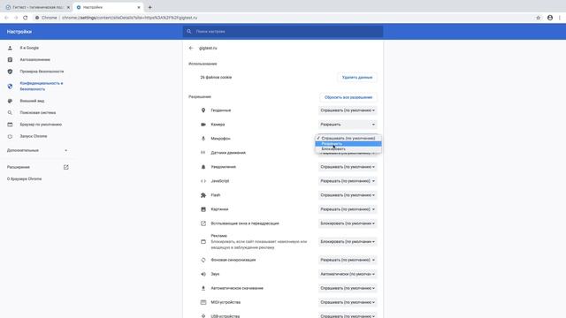This screenshot has width=566, height=318.
Task: Open the Chrome profile avatar menu
Action: (x=550, y=18)
